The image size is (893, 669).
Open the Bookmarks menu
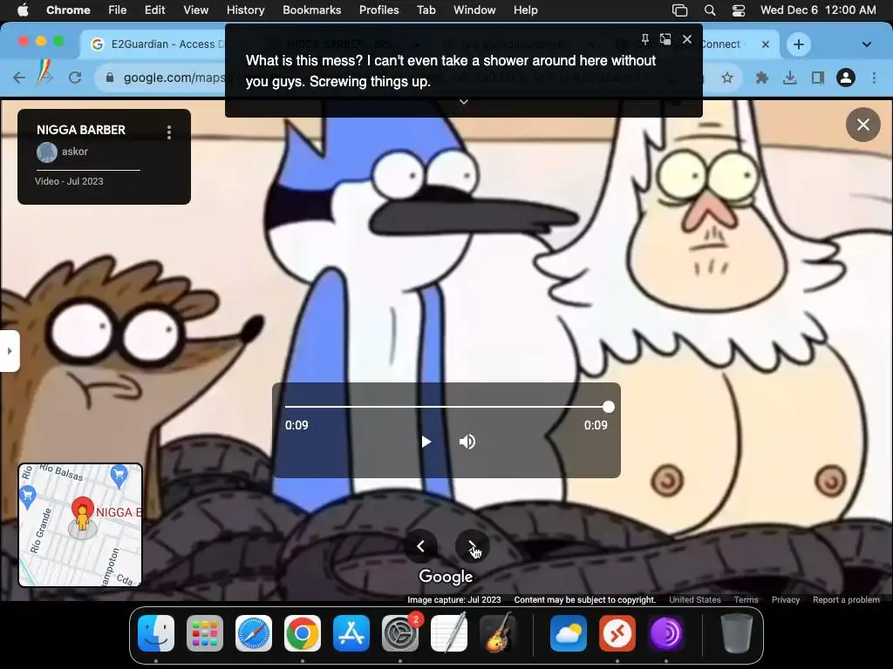[311, 10]
